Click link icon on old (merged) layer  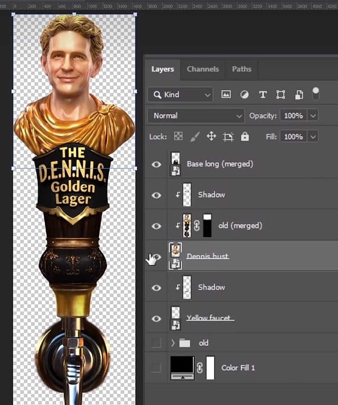197,226
